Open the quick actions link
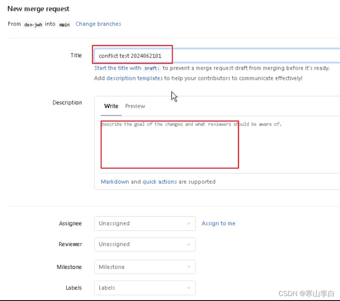 click(159, 182)
